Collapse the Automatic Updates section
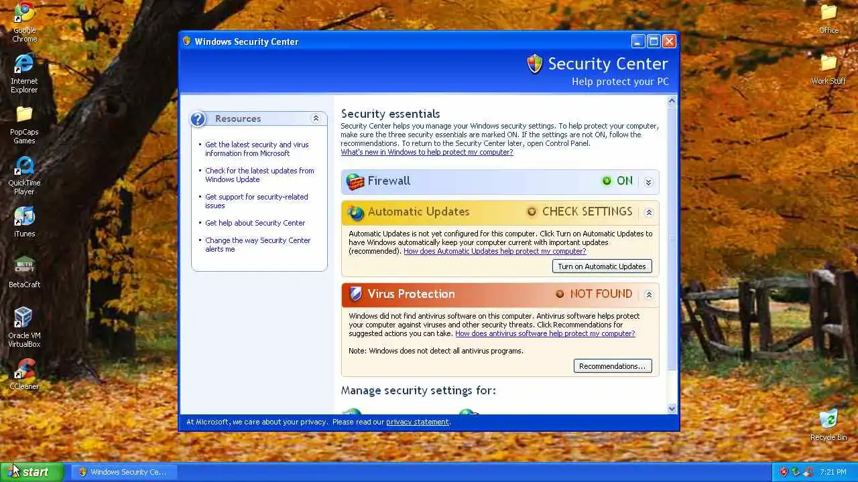The image size is (858, 482). click(648, 212)
